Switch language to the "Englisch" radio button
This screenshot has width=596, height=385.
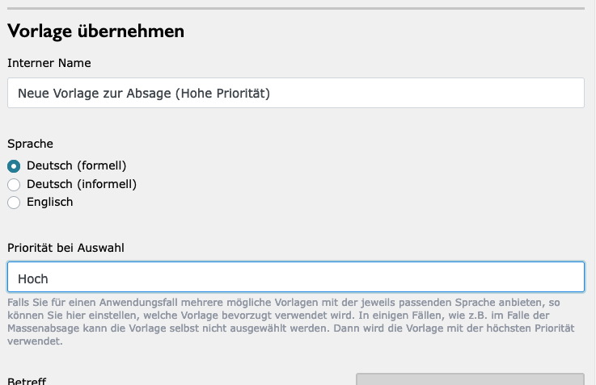pyautogui.click(x=14, y=203)
